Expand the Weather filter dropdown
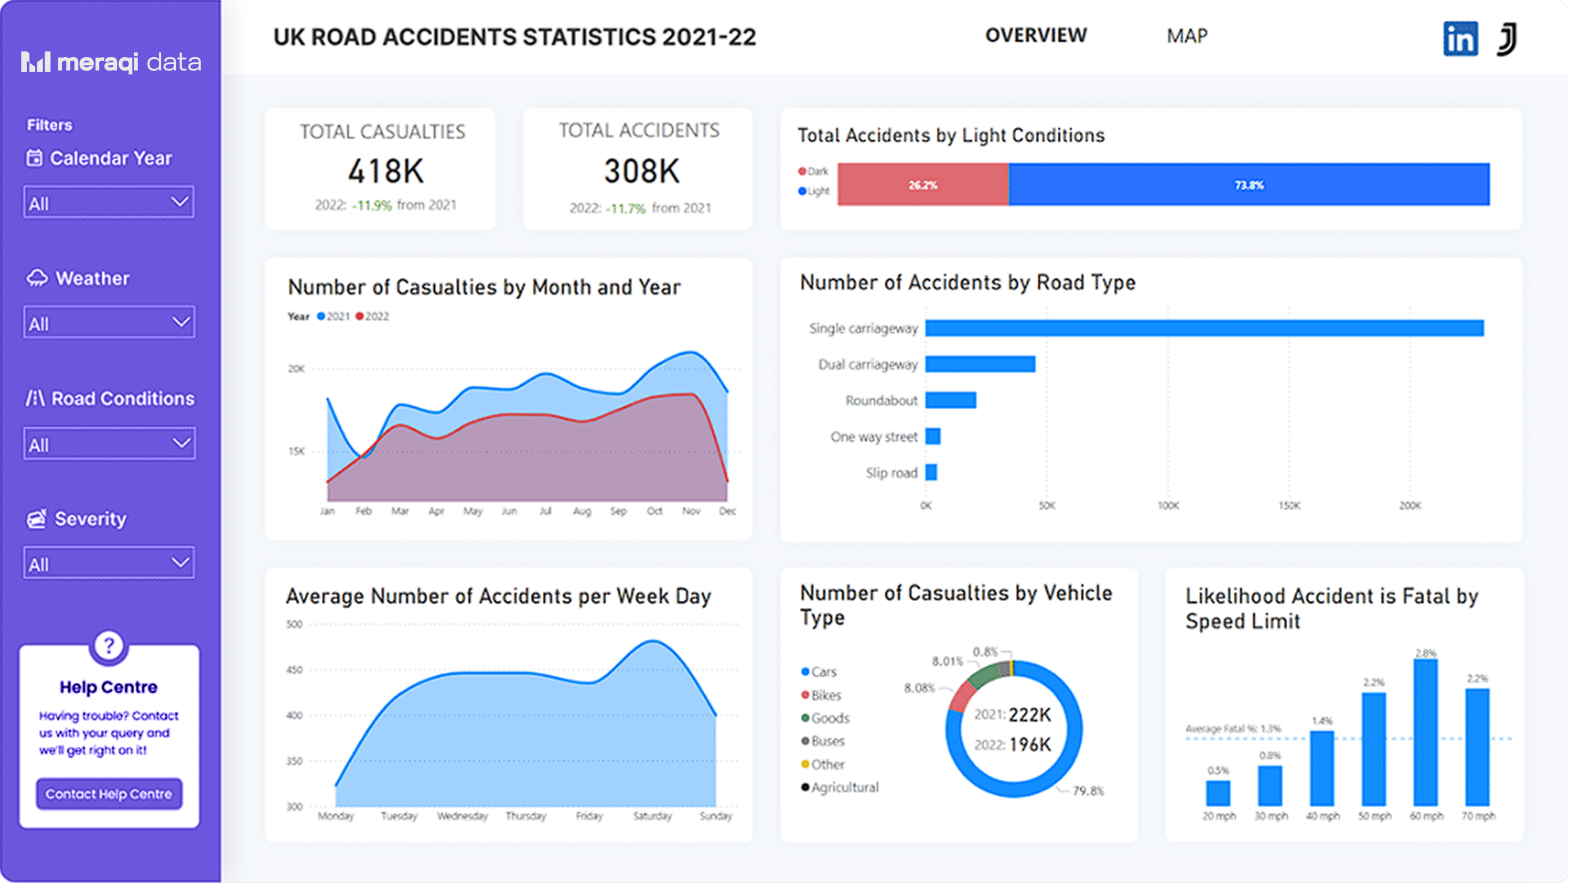The width and height of the screenshot is (1569, 883). click(109, 323)
